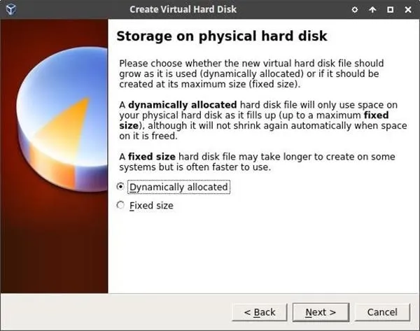This screenshot has height=331, width=420.
Task: Click the "Create Virtual Hard Disk" window title
Action: pyautogui.click(x=183, y=10)
